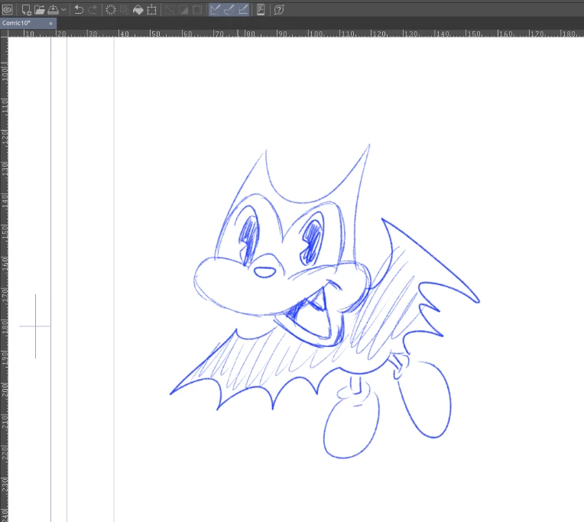Viewport: 584px width, 522px height.
Task: Open Clip Studio Paint support help icon
Action: pyautogui.click(x=279, y=10)
